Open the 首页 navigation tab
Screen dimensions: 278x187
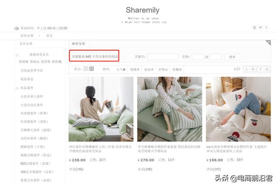click(x=49, y=36)
